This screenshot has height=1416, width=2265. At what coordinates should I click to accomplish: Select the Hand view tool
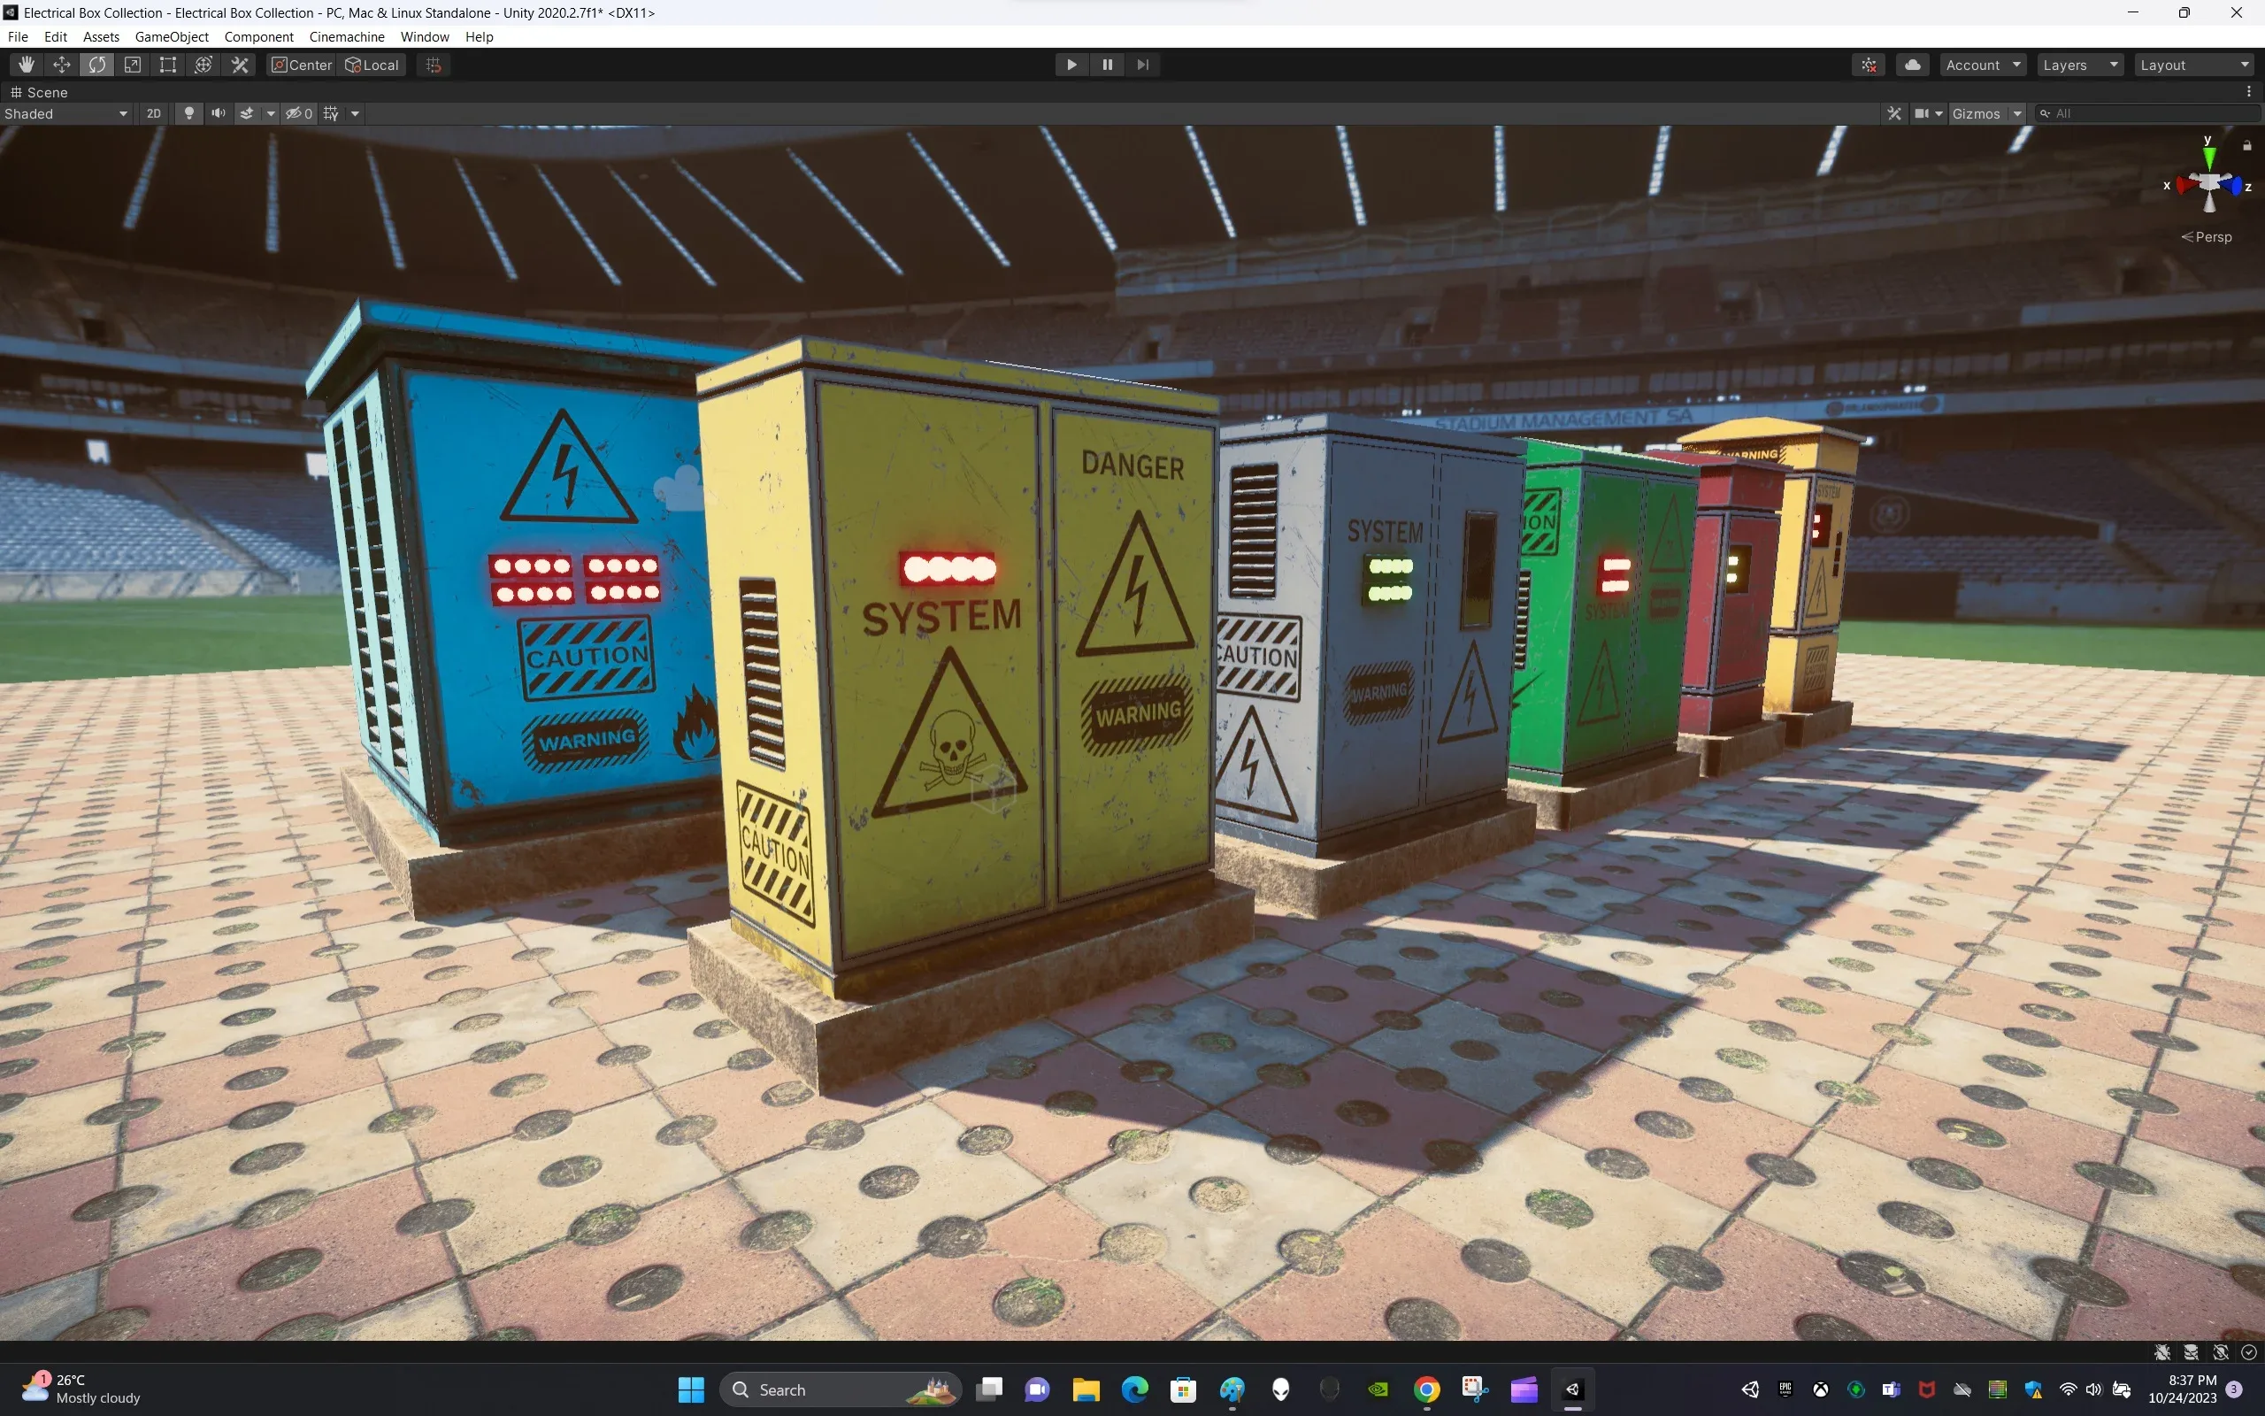(x=27, y=65)
